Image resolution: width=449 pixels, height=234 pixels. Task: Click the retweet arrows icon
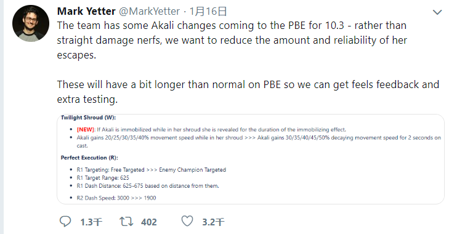pyautogui.click(x=126, y=222)
